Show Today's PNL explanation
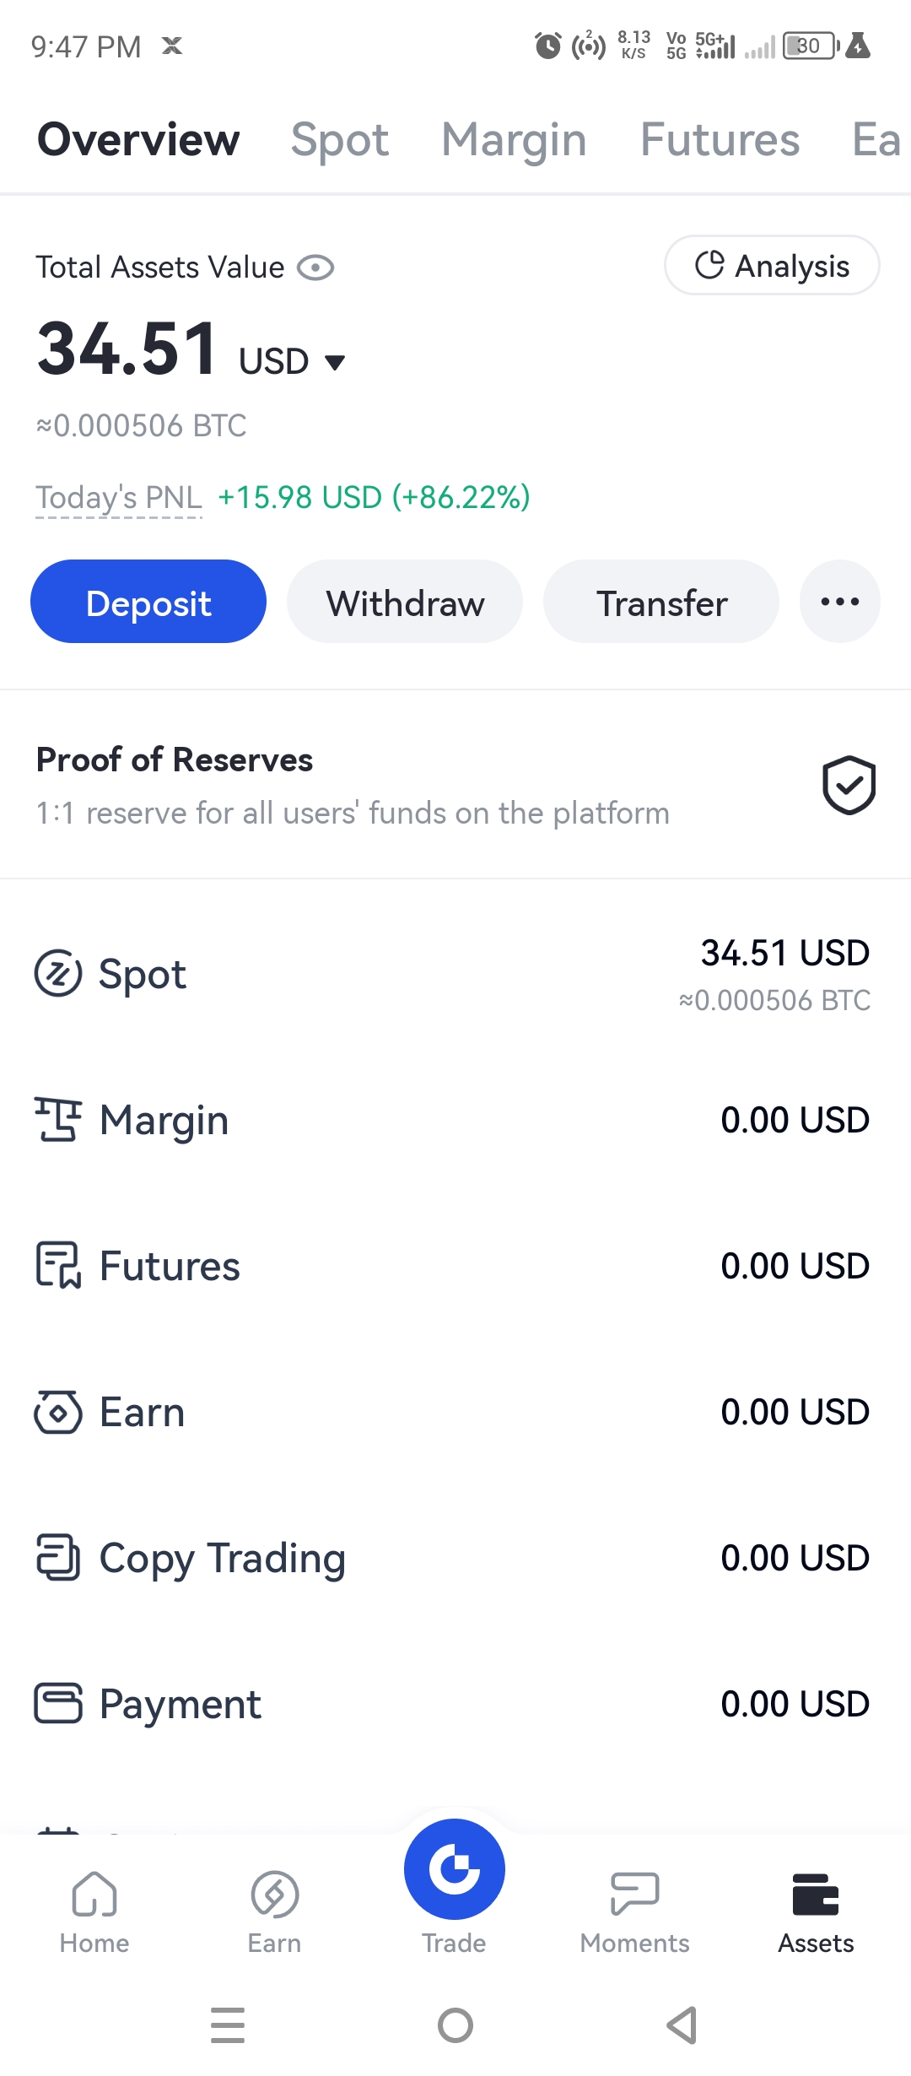Viewport: 911px width, 2076px height. coord(119,498)
